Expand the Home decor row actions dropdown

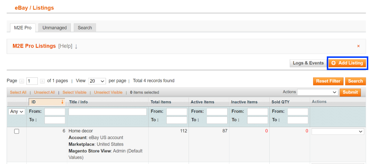pyautogui.click(x=338, y=131)
